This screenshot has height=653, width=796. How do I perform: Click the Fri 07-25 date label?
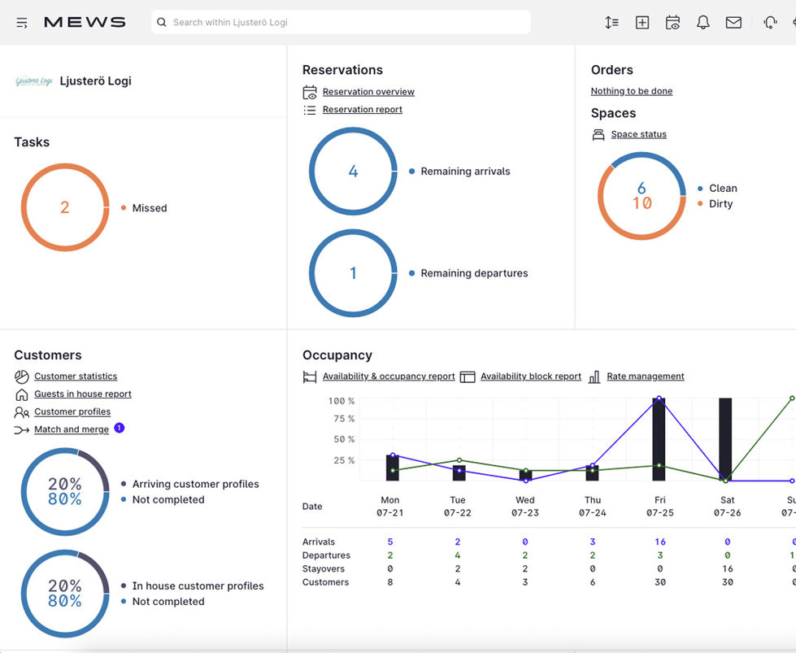(660, 507)
